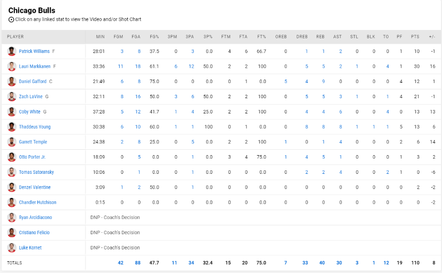Click the DREB column header
This screenshot has height=273, width=442.
pyautogui.click(x=302, y=37)
